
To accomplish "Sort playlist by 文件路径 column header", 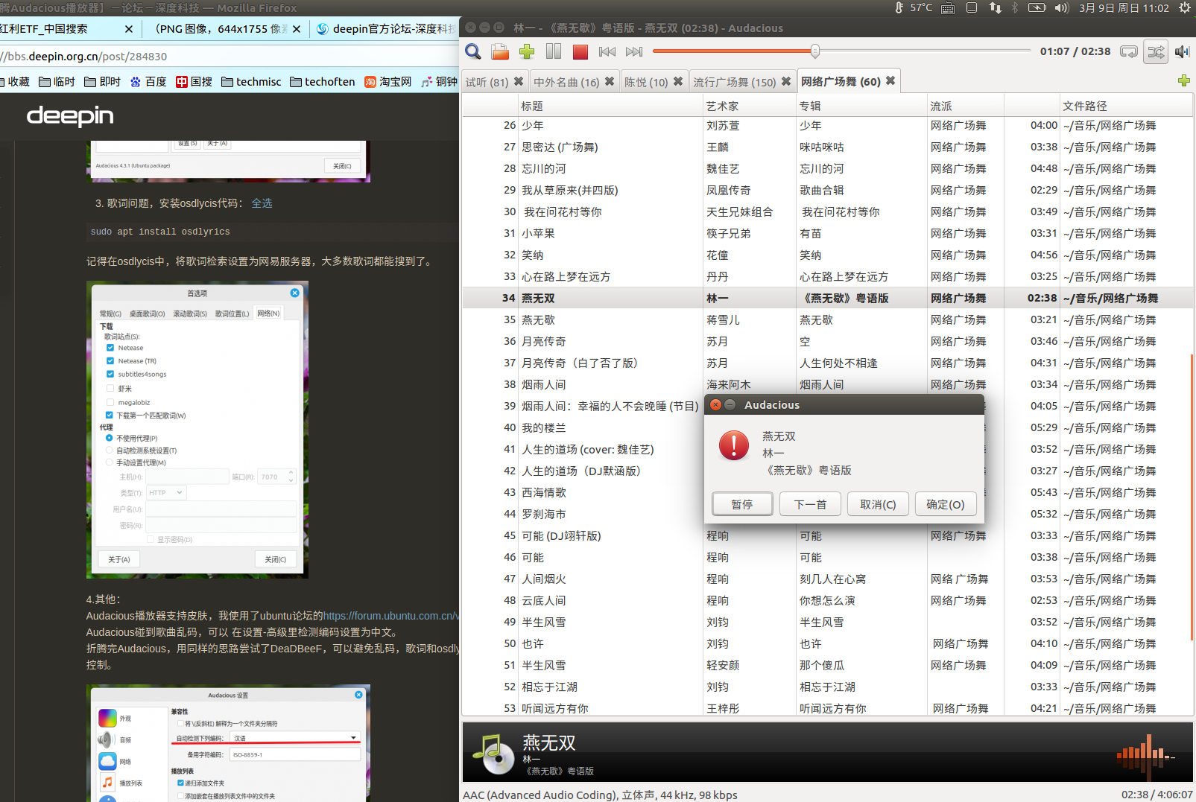I will pos(1126,106).
